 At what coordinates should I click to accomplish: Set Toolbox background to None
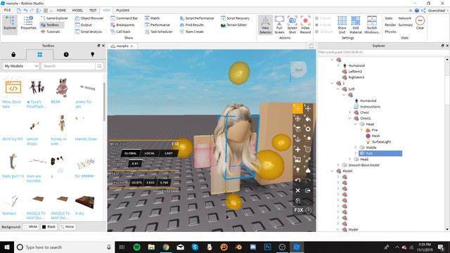click(x=67, y=226)
